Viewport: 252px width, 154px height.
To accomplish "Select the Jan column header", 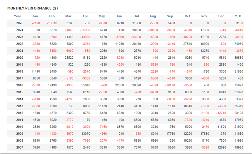I will coord(35,16).
